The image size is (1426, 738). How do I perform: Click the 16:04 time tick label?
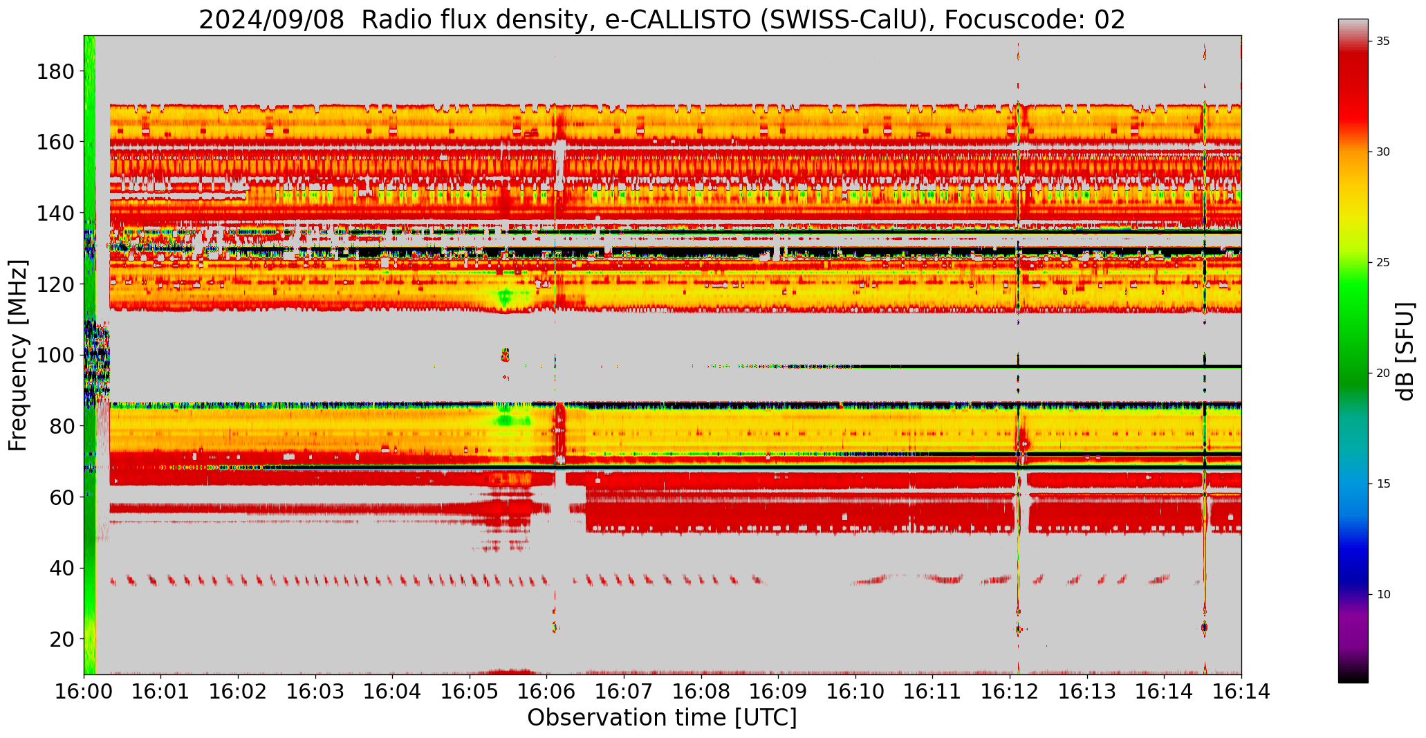click(393, 692)
